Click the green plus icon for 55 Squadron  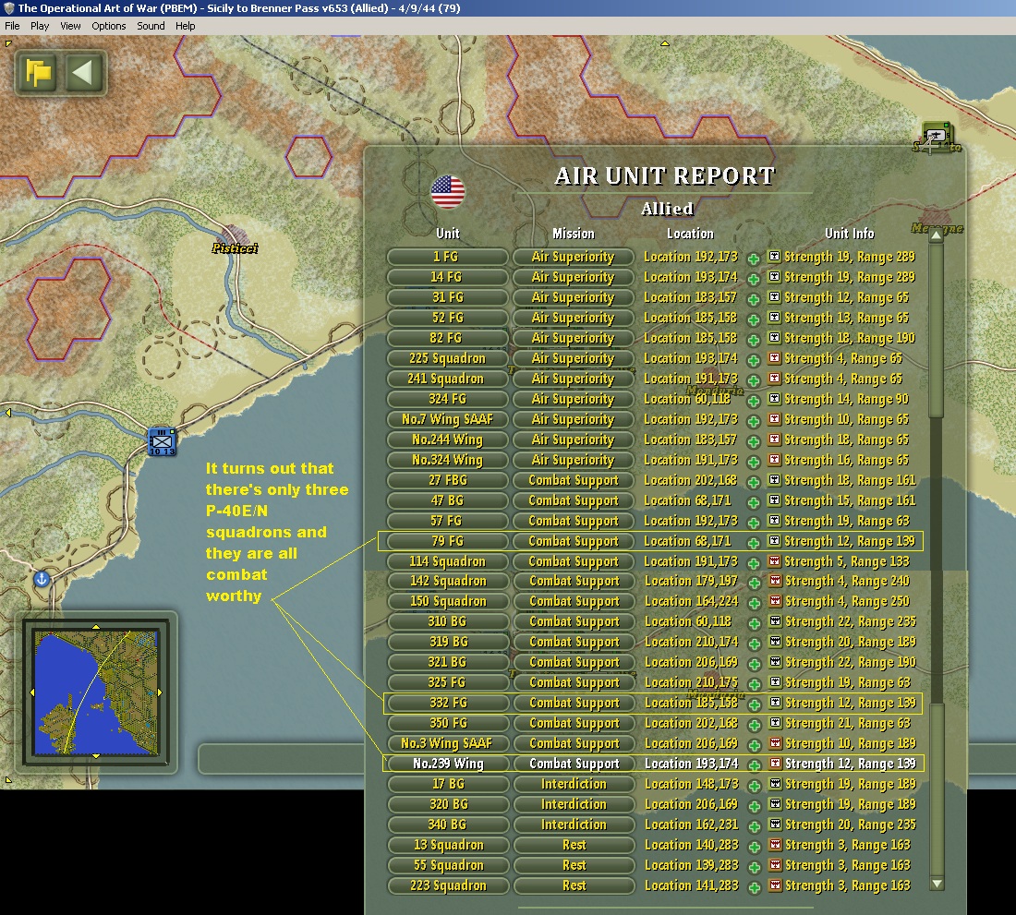[755, 867]
